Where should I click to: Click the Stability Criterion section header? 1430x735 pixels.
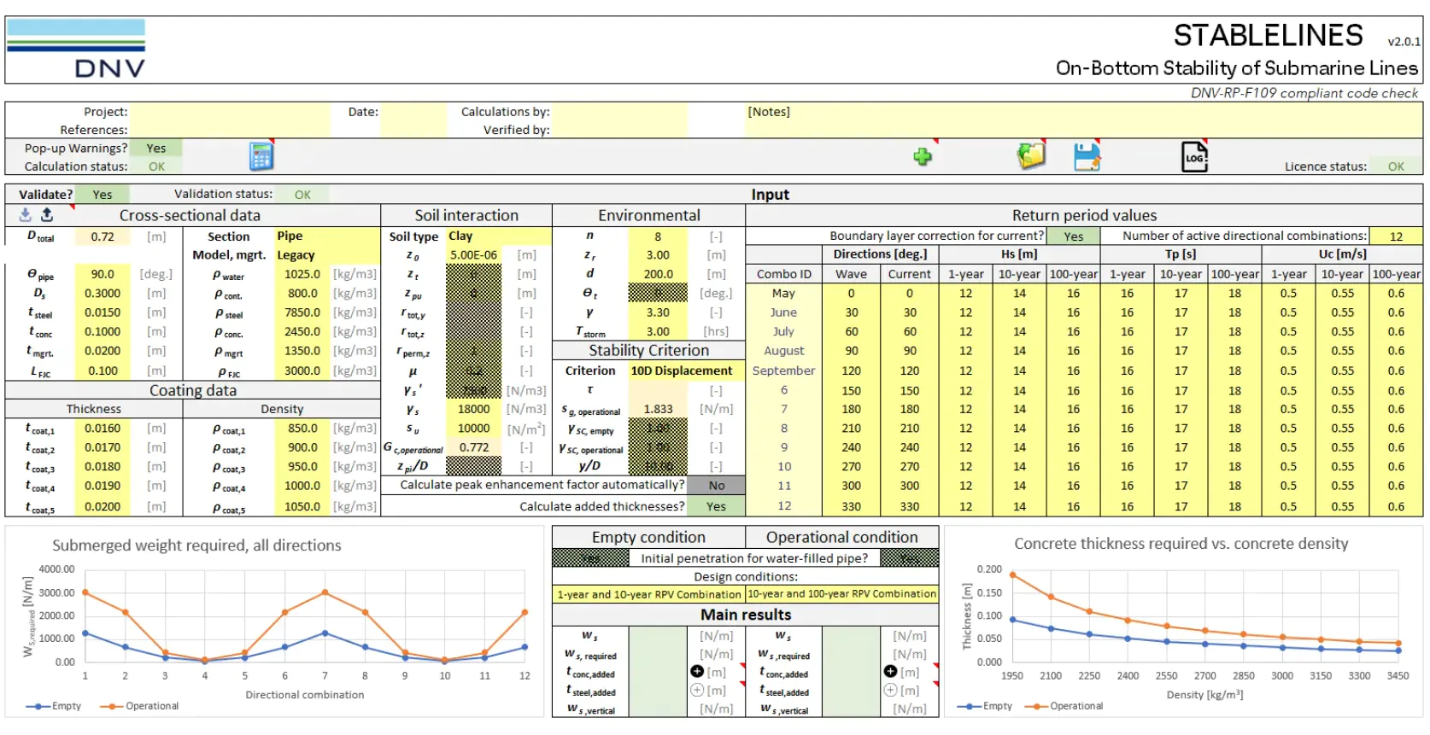pyautogui.click(x=648, y=350)
